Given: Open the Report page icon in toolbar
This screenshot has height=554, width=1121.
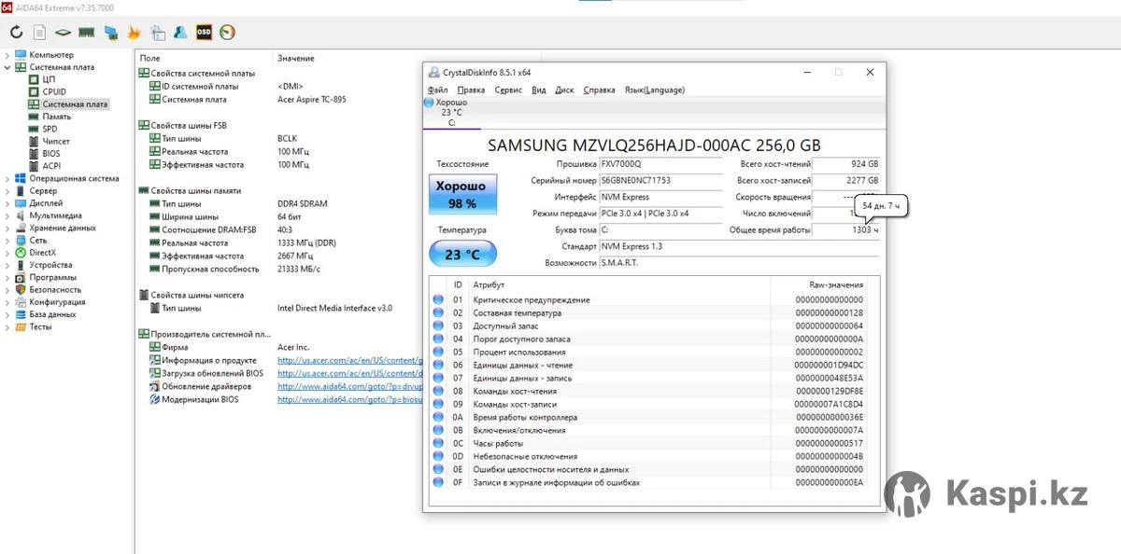Looking at the screenshot, I should (39, 33).
